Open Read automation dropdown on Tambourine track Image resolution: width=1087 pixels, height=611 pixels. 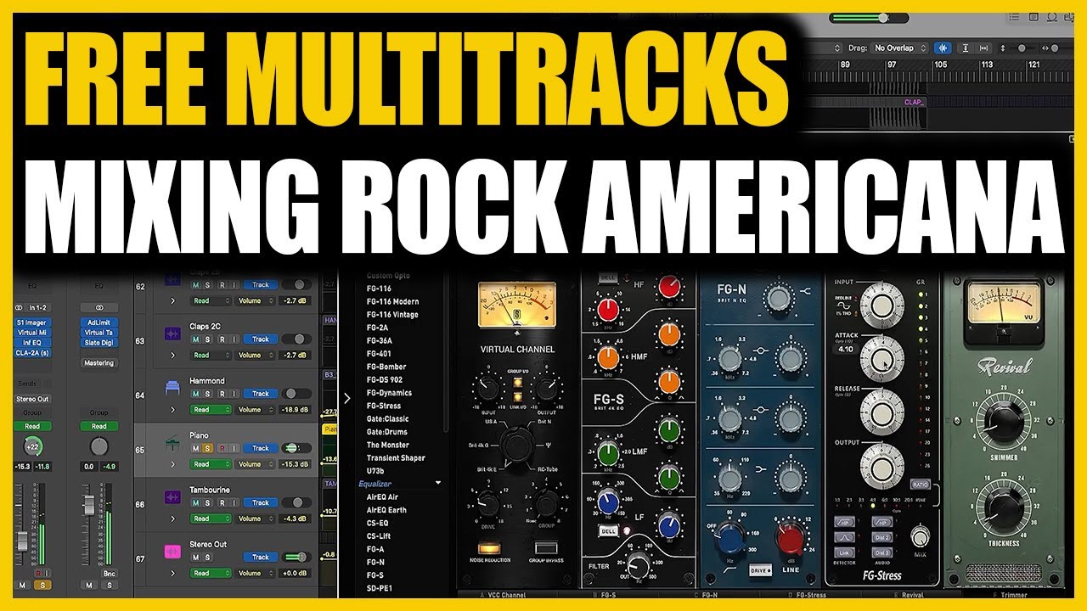tap(211, 519)
